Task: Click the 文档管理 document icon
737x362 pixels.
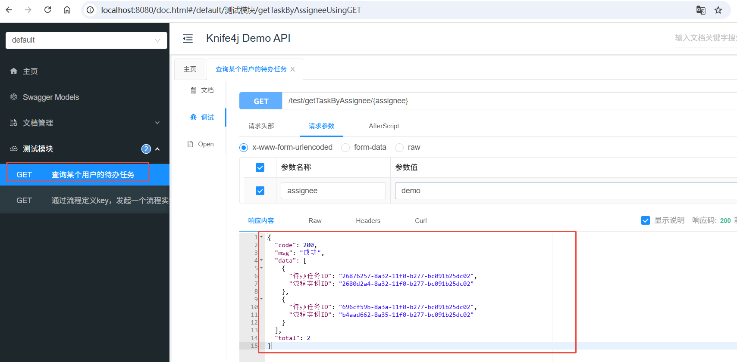Action: [14, 123]
